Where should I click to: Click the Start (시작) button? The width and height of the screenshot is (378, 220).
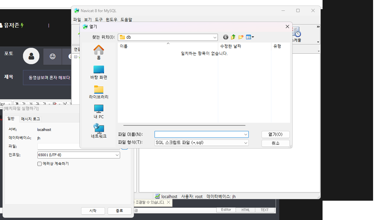pyautogui.click(x=93, y=211)
